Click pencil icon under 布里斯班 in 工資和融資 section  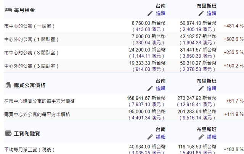pos(201,137)
